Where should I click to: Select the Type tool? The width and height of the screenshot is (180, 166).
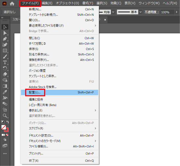[x=5, y=62]
